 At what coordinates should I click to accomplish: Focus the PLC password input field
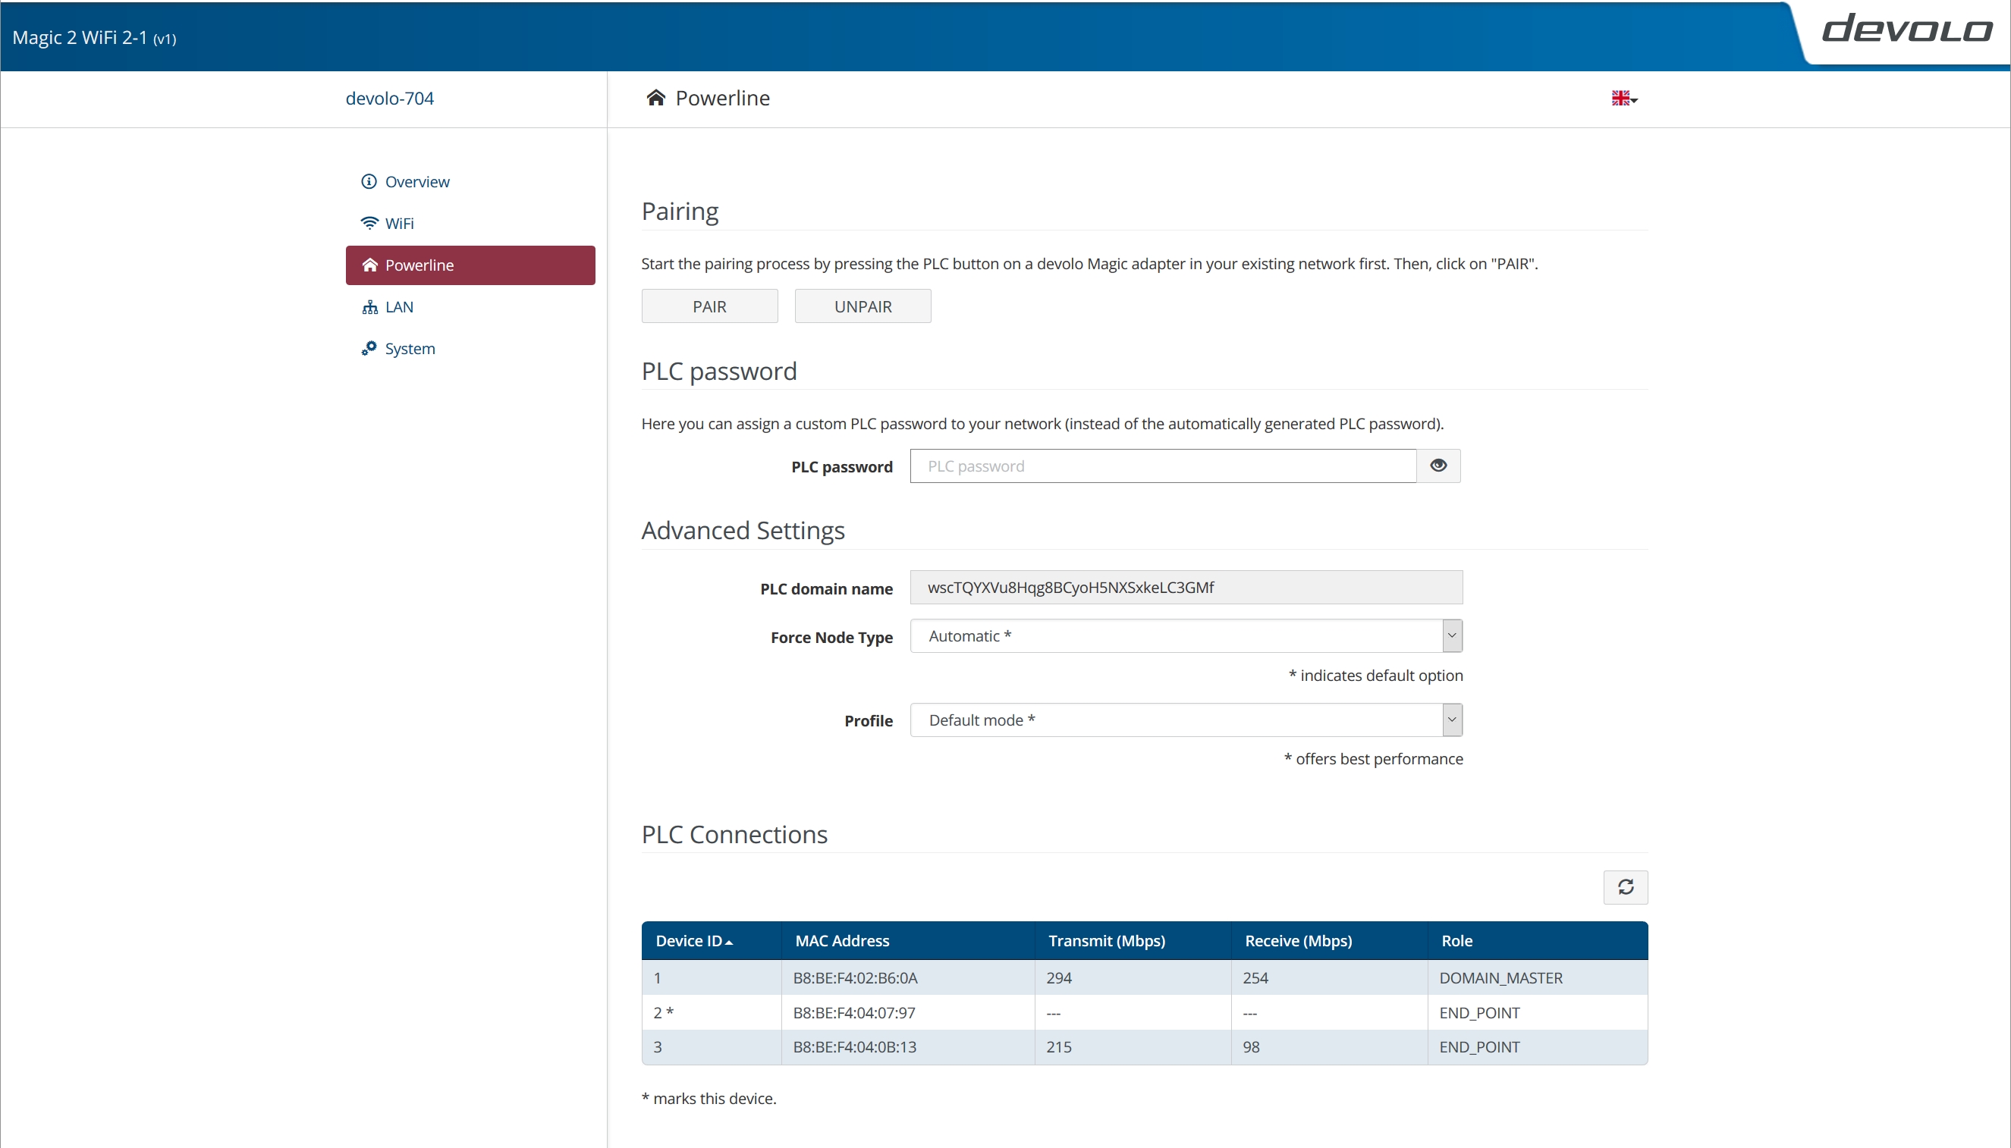(x=1162, y=466)
